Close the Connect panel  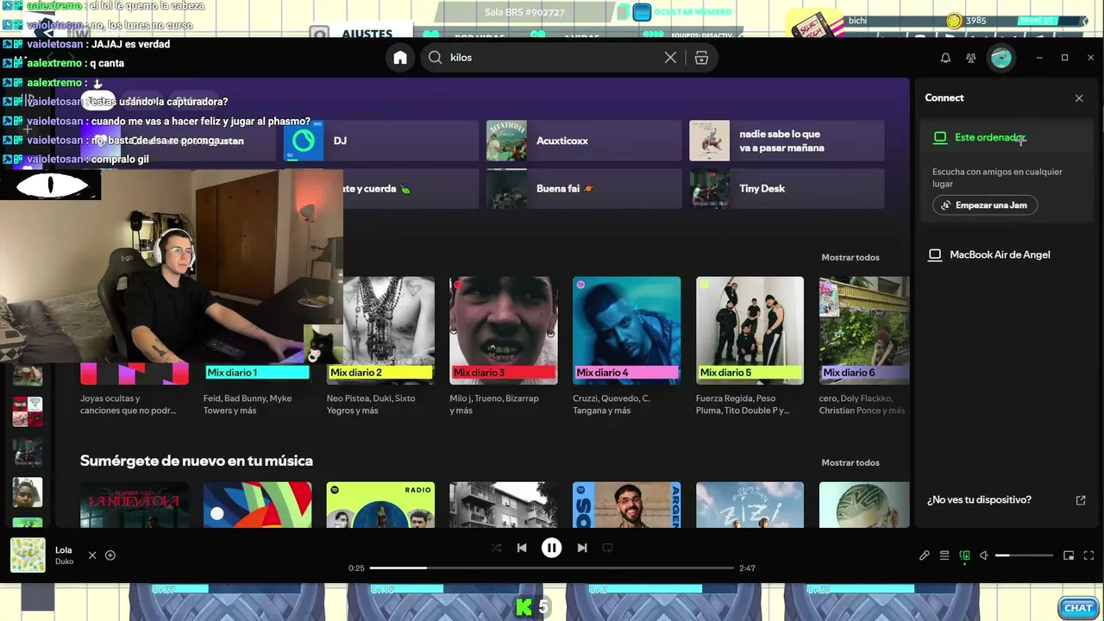click(x=1079, y=98)
